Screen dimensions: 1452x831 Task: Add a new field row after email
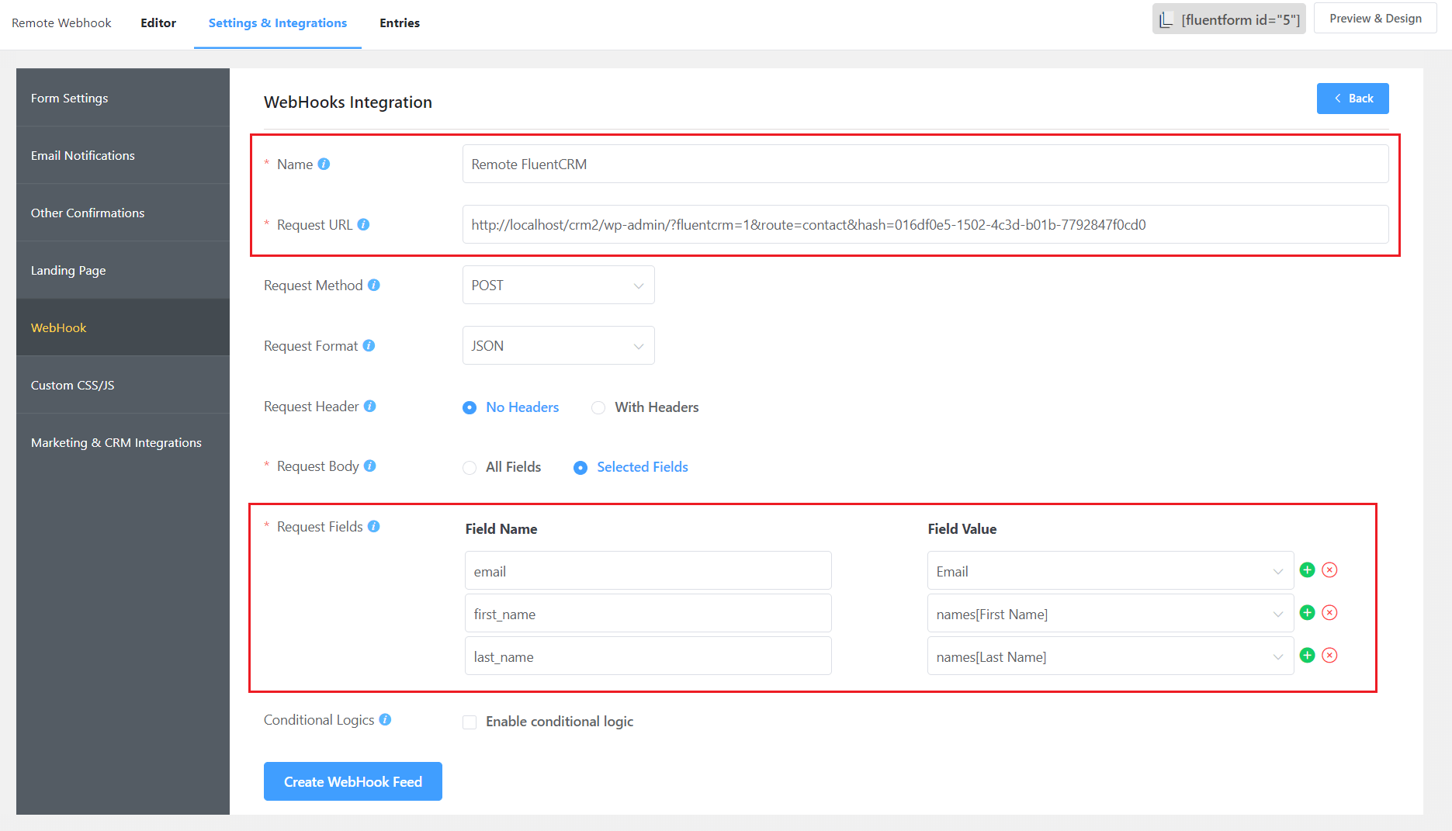[1307, 570]
